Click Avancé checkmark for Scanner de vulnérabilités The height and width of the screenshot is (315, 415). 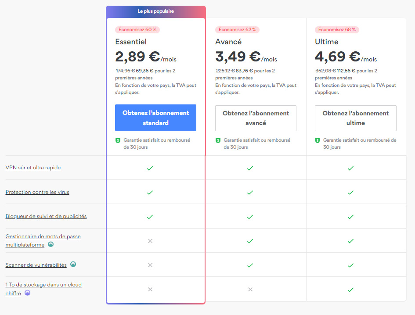[x=250, y=265]
